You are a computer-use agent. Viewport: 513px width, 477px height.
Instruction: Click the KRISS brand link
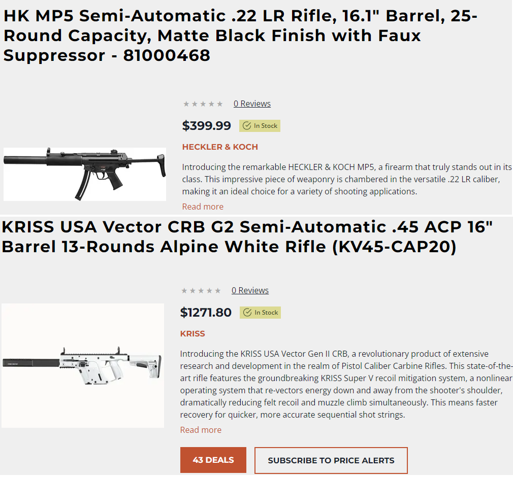[193, 333]
